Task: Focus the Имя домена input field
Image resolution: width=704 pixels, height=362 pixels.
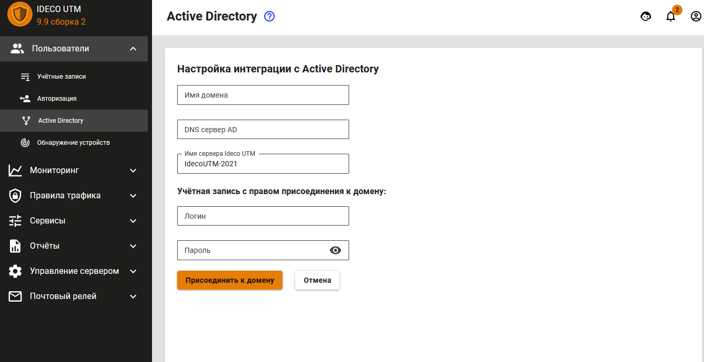Action: pos(263,95)
